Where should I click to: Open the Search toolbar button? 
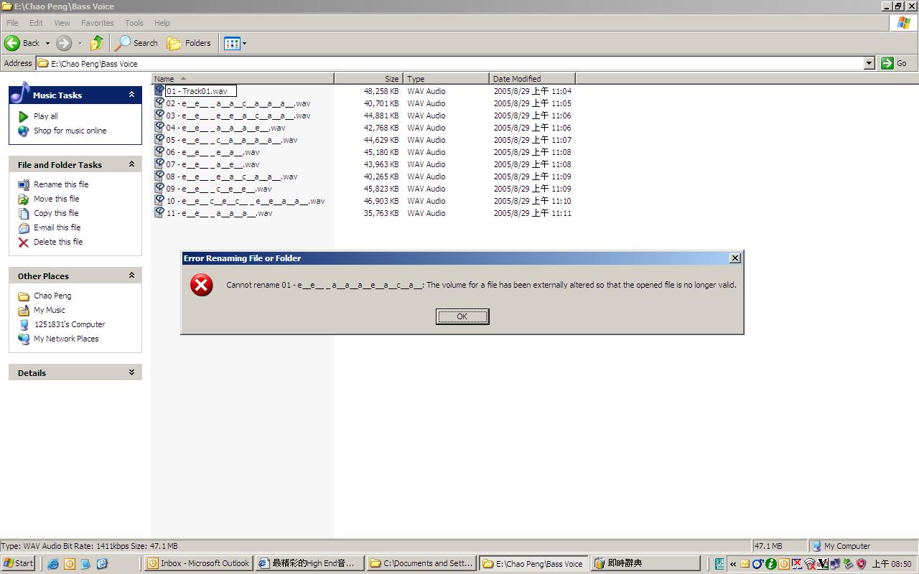click(x=136, y=43)
